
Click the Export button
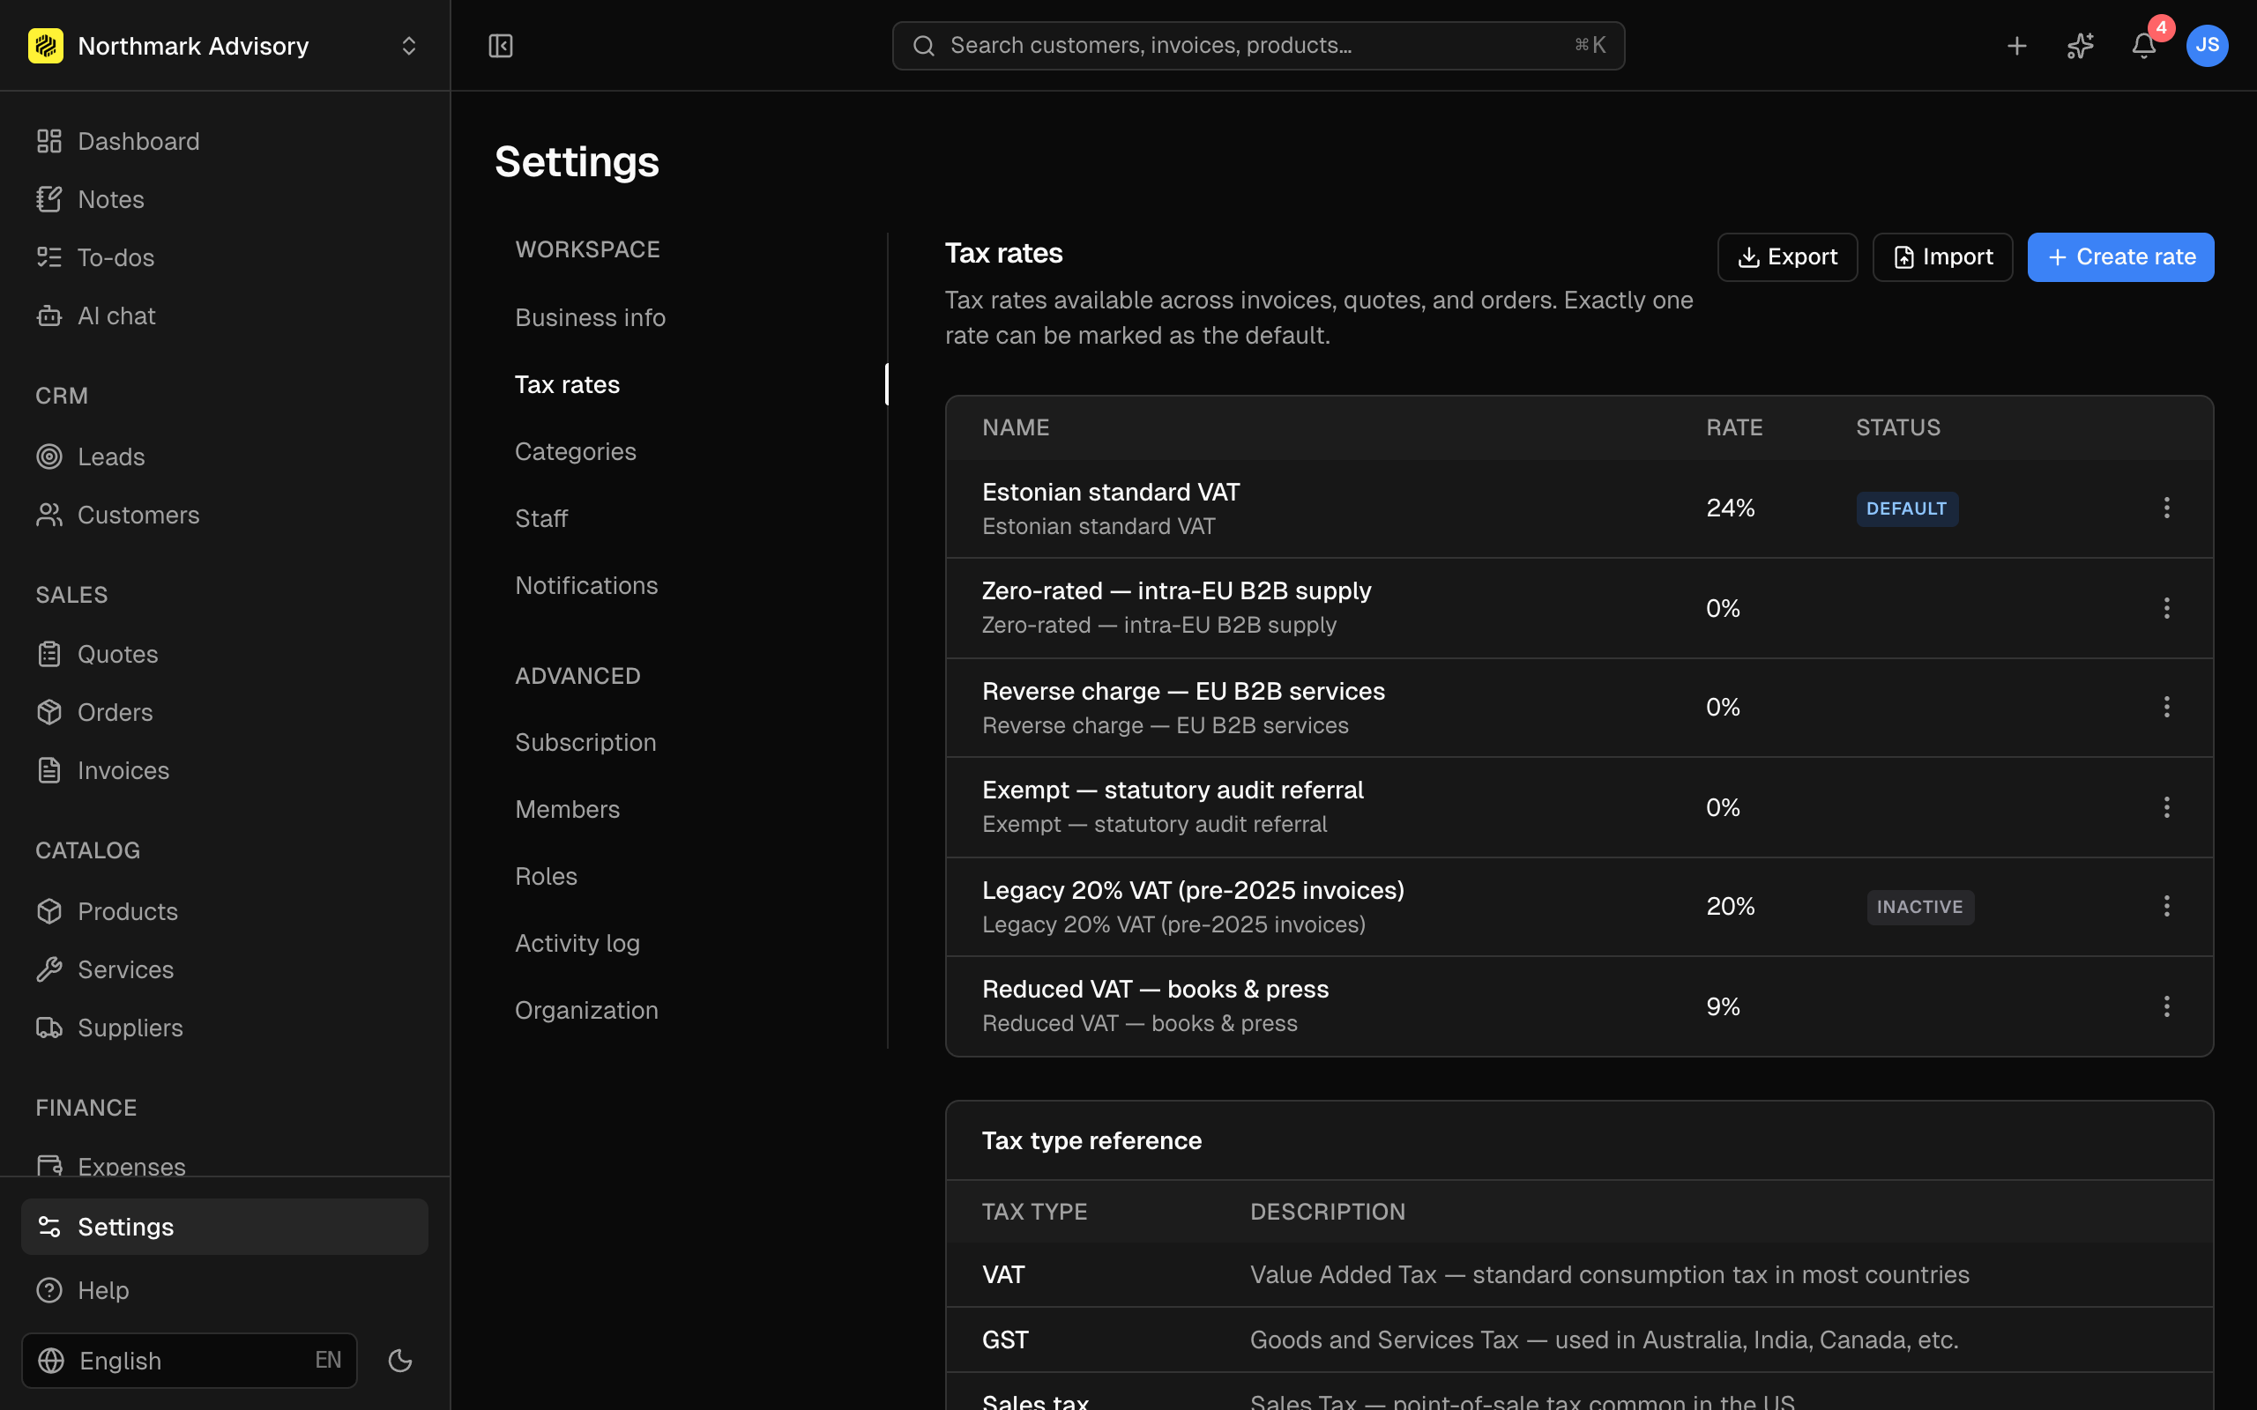pyautogui.click(x=1787, y=257)
